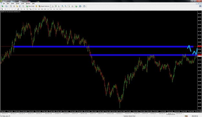
Task: Switch to the EURCAD,H4 chart tab
Action: point(162,113)
